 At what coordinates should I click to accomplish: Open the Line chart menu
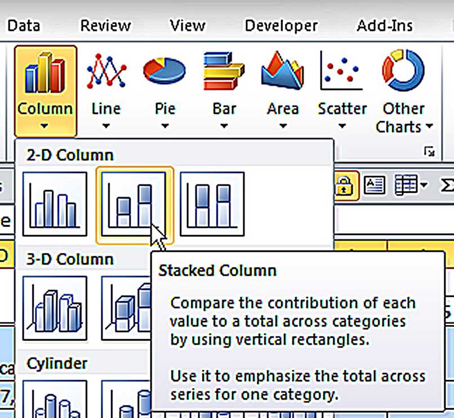click(106, 91)
